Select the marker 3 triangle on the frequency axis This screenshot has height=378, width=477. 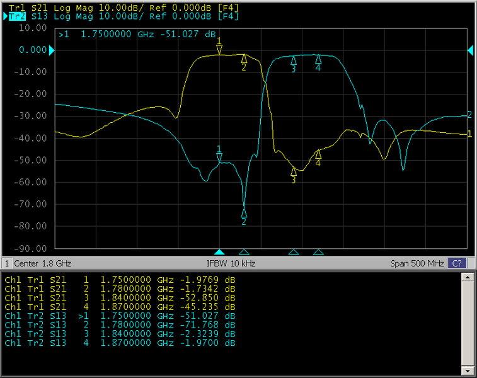294,252
